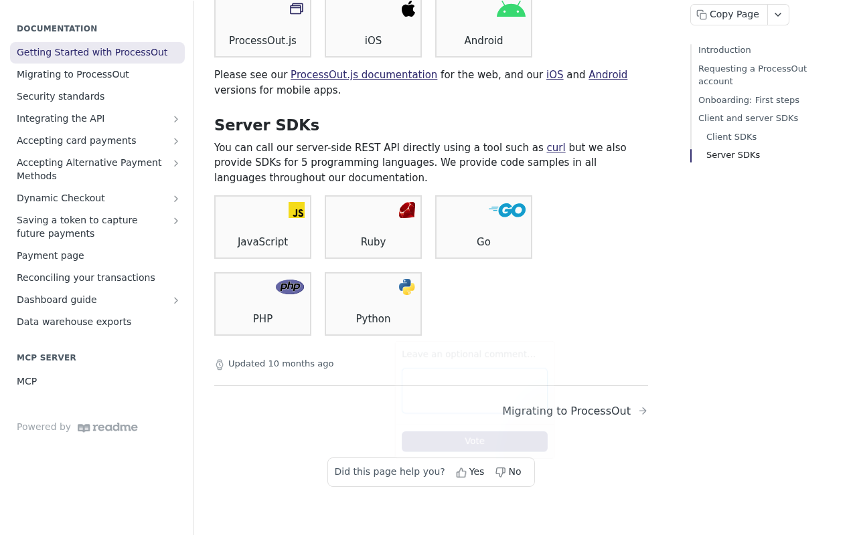Open the Ruby SDK card
This screenshot has height=535, width=857.
tap(373, 227)
